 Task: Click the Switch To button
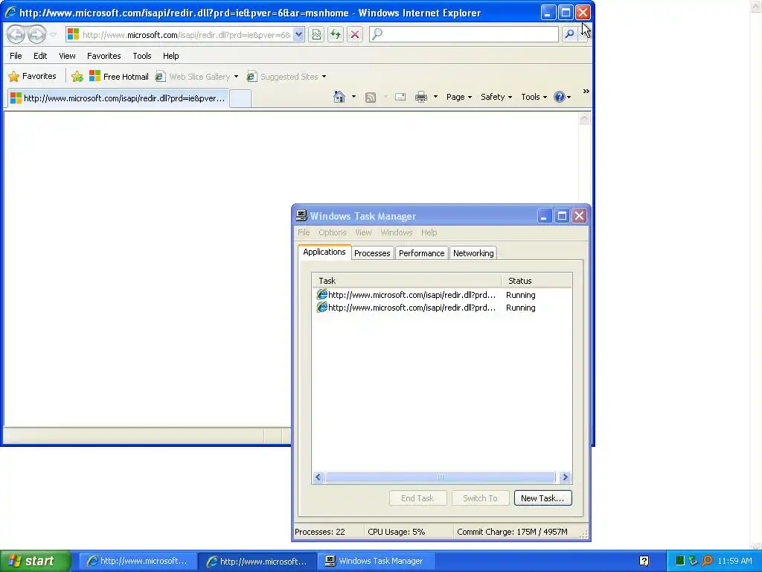point(480,498)
